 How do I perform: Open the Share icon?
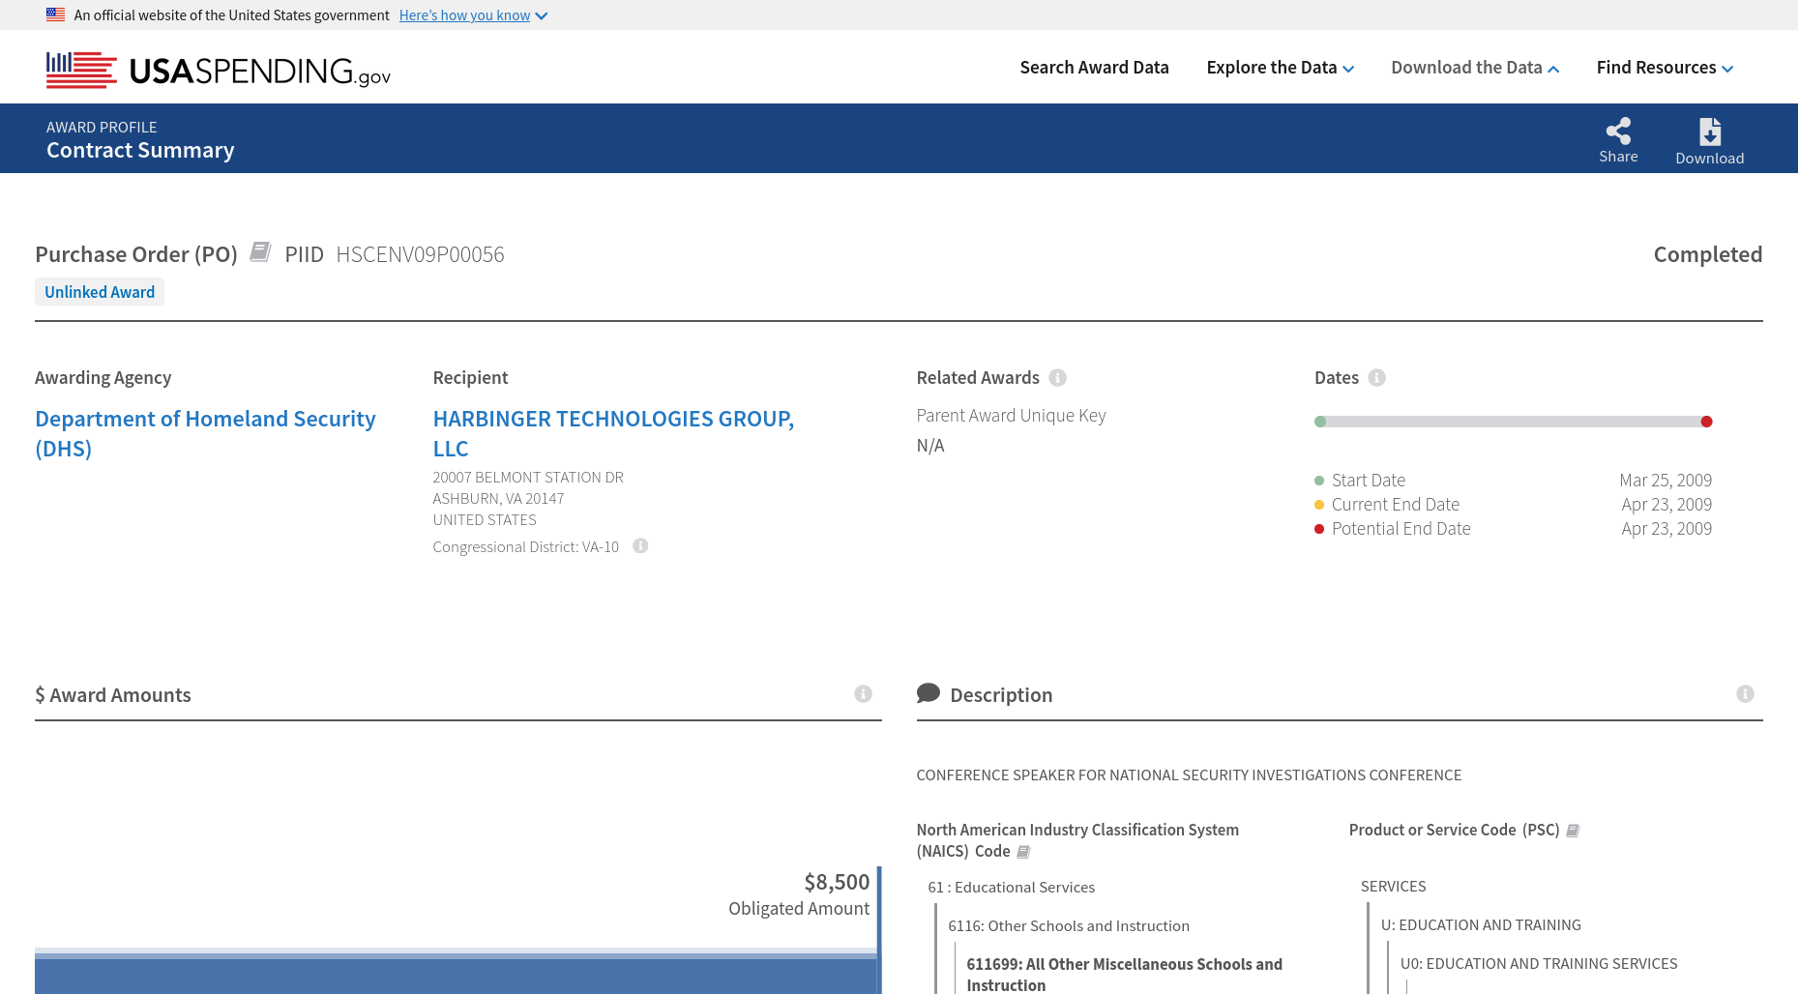point(1618,139)
